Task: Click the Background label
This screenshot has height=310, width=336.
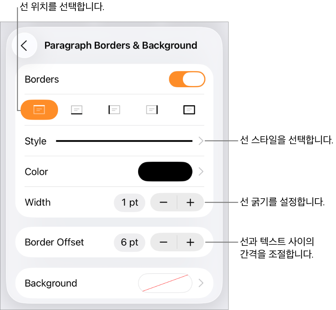Action: click(51, 283)
